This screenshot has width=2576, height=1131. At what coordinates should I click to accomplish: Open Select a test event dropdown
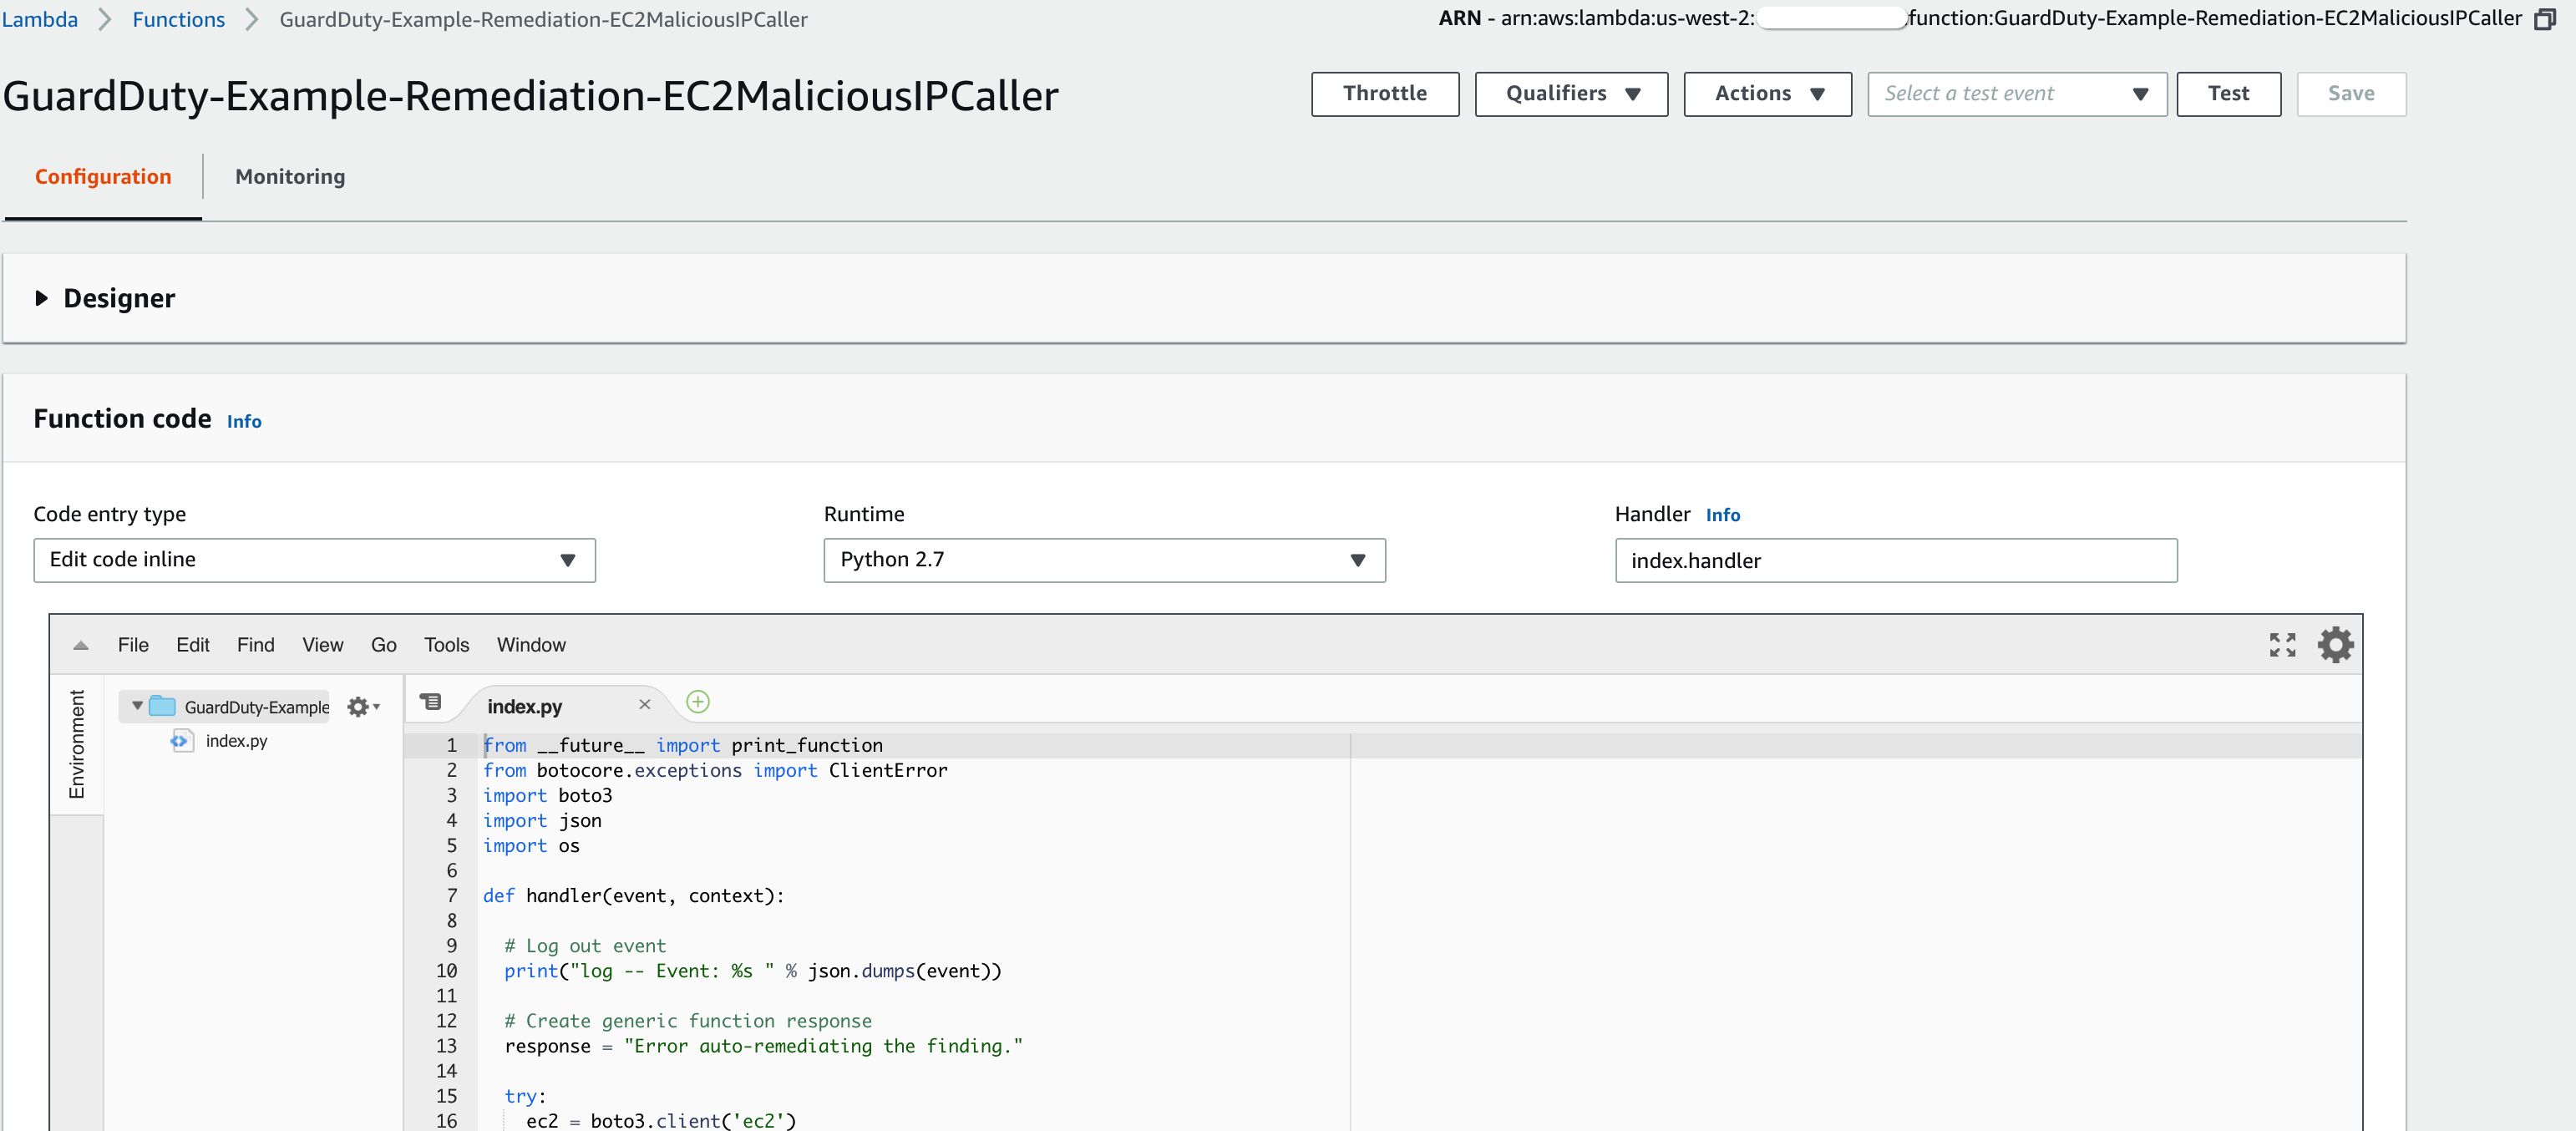(x=2017, y=94)
